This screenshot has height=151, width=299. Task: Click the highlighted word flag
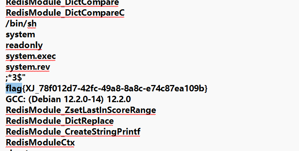(x=13, y=89)
